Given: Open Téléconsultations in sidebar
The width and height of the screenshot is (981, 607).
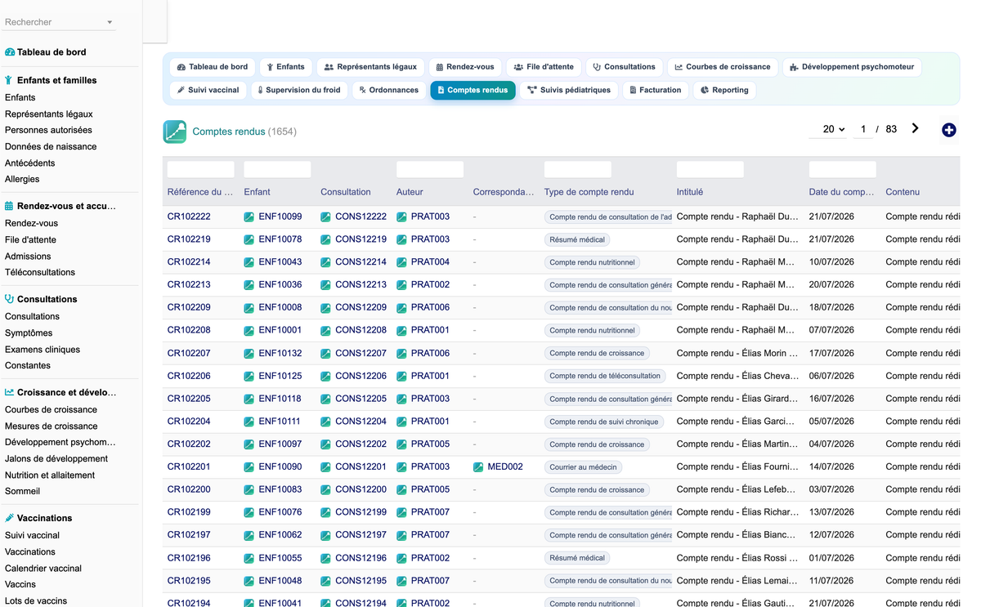Looking at the screenshot, I should pyautogui.click(x=40, y=273).
